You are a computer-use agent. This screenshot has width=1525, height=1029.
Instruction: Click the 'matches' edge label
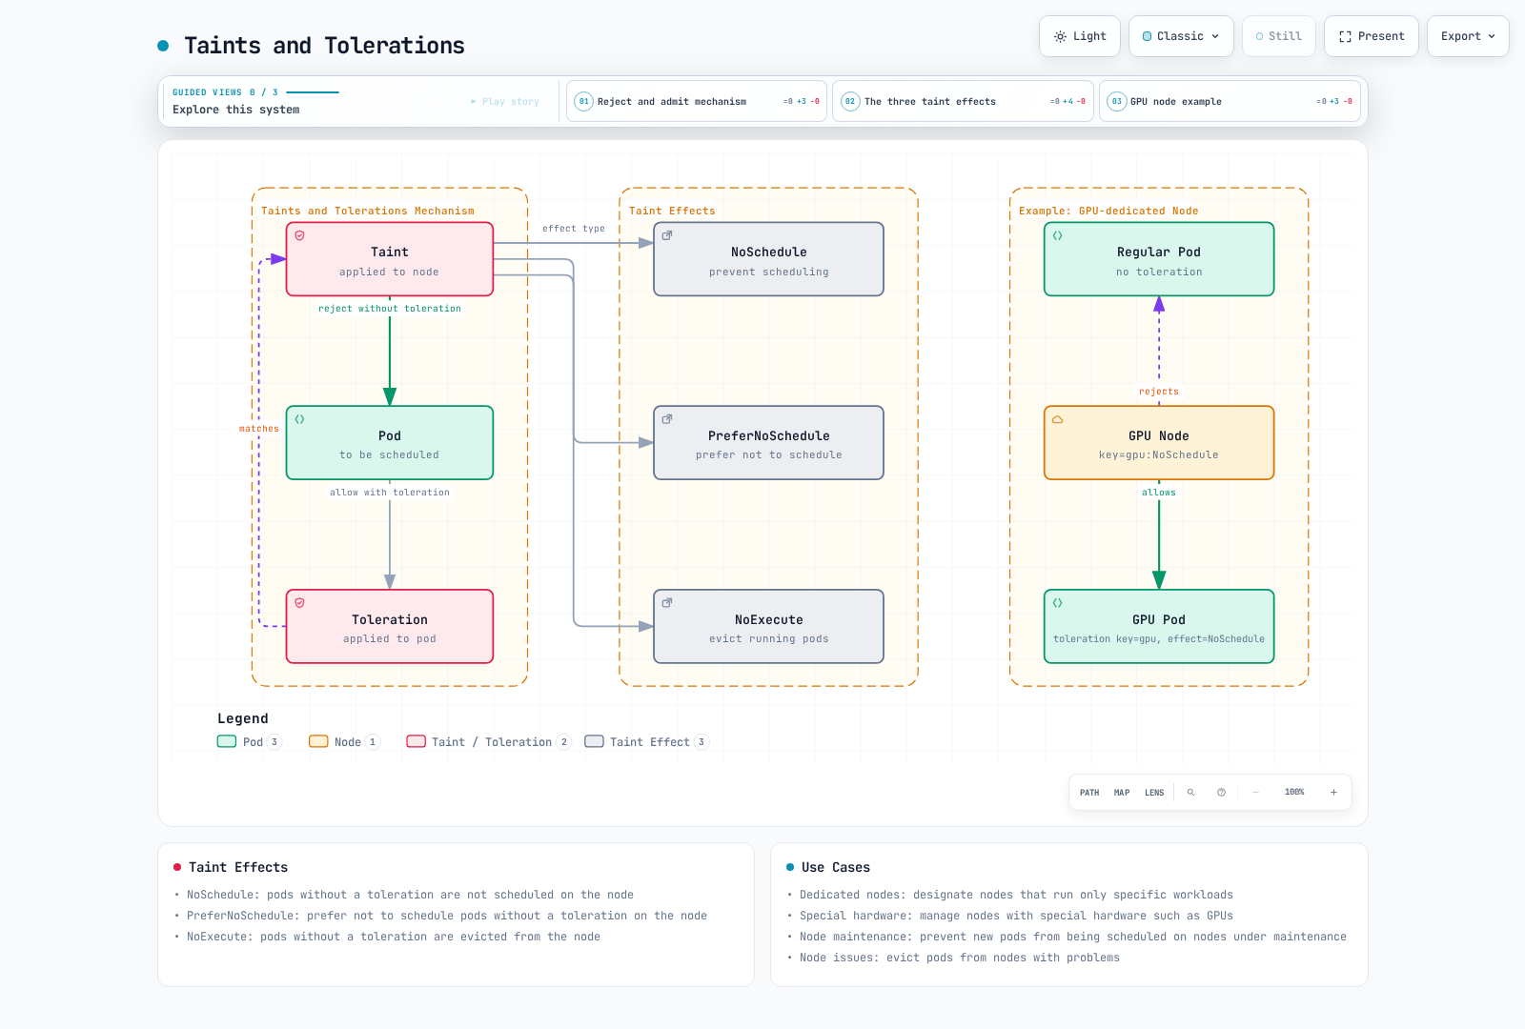pos(259,429)
